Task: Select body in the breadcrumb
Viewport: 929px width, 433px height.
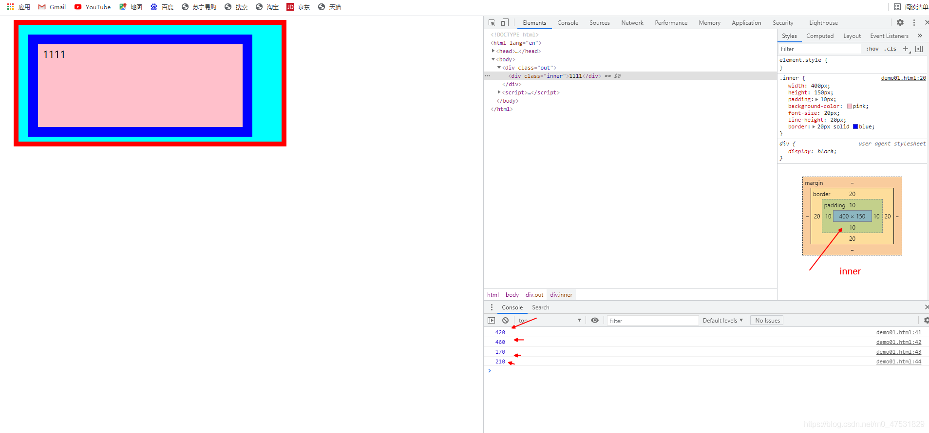Action: pos(512,295)
